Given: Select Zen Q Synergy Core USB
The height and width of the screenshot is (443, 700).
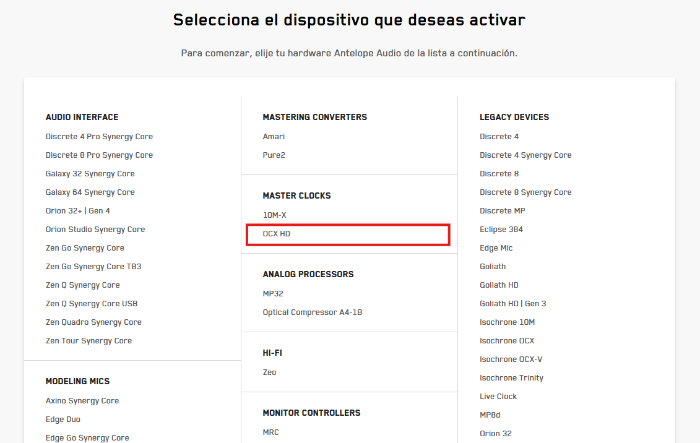Looking at the screenshot, I should coord(92,303).
